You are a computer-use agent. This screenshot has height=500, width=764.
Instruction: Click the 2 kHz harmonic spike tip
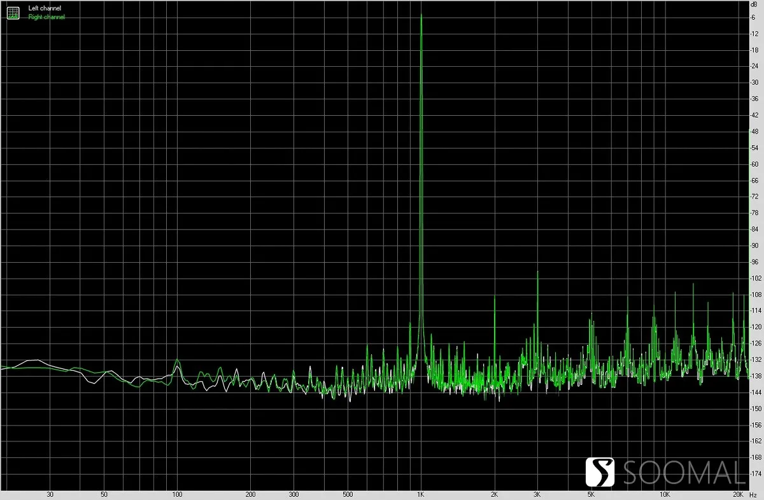click(x=495, y=298)
